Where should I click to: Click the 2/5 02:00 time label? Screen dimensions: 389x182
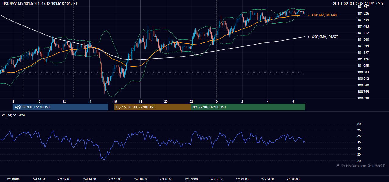pos(242,179)
